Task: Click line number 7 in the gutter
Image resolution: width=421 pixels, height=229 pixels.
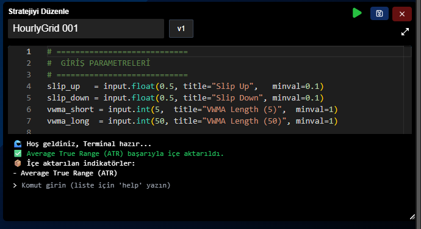Action: pyautogui.click(x=29, y=121)
